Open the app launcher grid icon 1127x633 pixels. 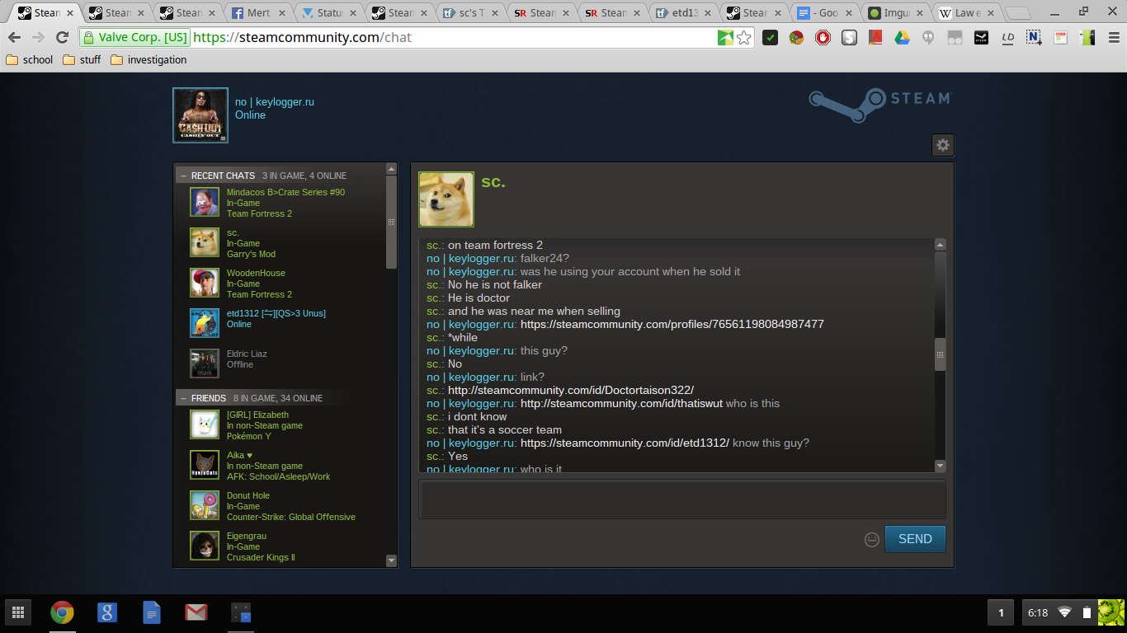(17, 612)
